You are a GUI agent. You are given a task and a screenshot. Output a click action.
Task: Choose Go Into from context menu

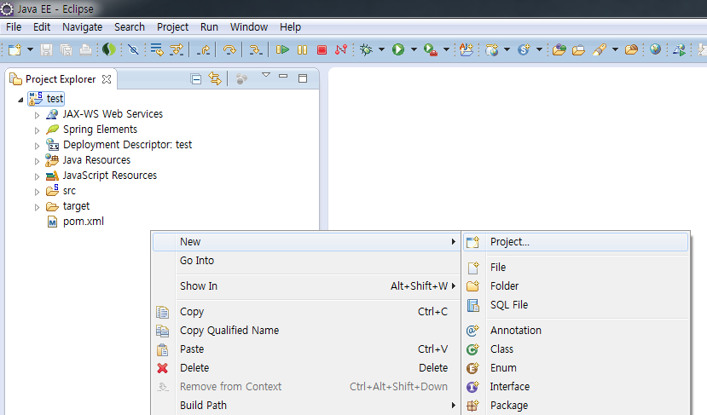click(306, 261)
